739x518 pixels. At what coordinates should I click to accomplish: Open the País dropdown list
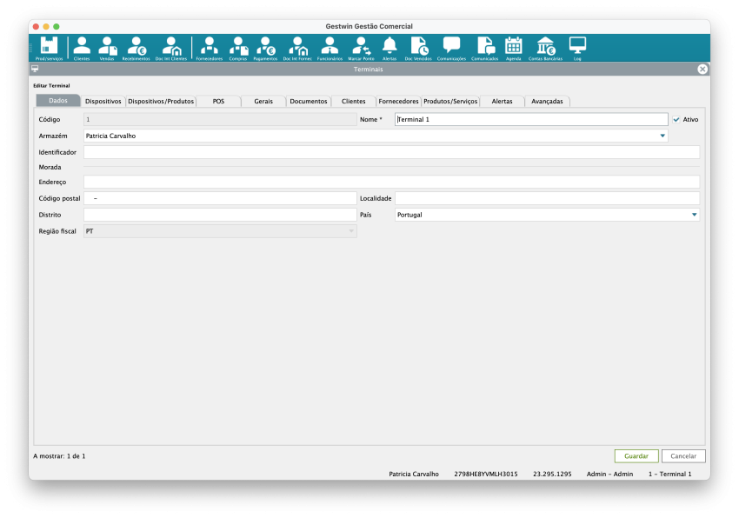point(694,215)
